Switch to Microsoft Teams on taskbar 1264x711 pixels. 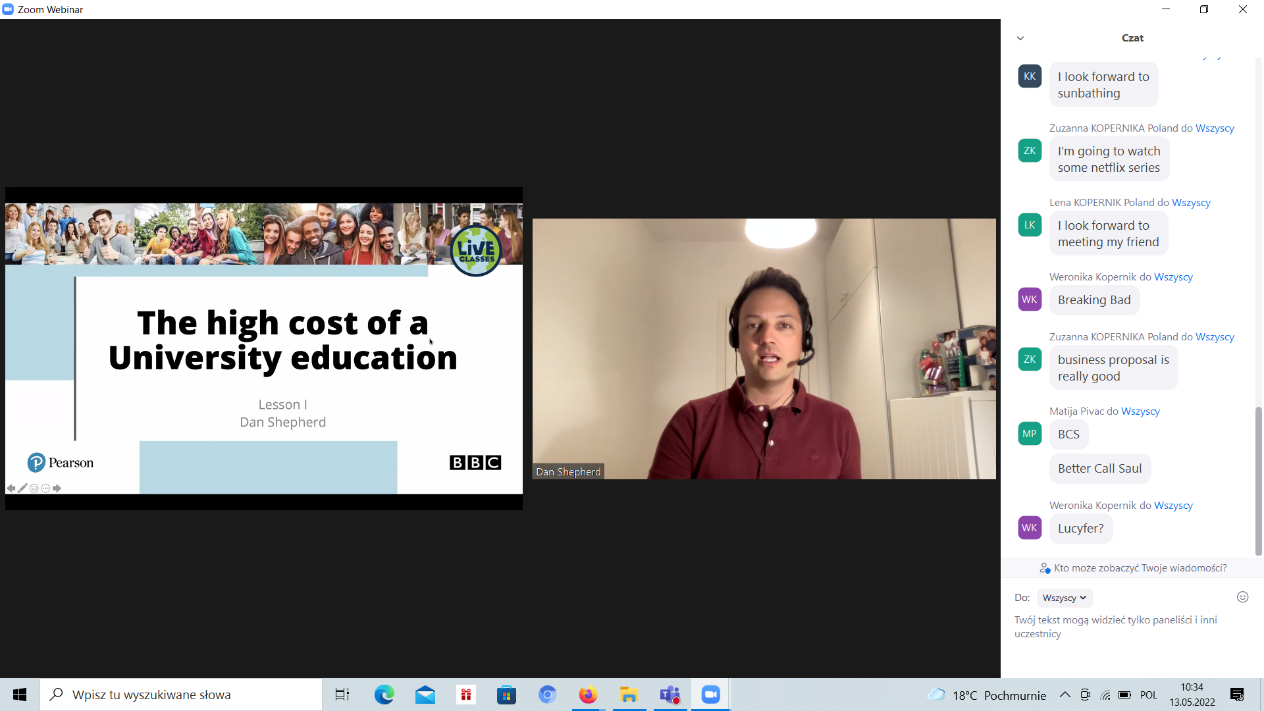pyautogui.click(x=670, y=695)
